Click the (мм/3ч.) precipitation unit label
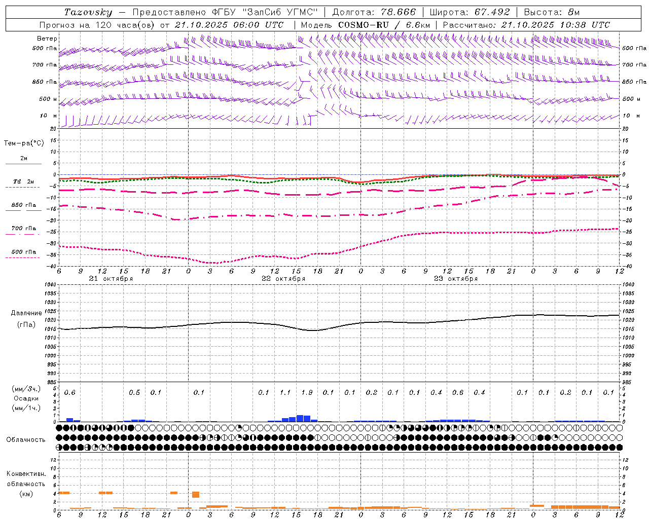 click(26, 389)
